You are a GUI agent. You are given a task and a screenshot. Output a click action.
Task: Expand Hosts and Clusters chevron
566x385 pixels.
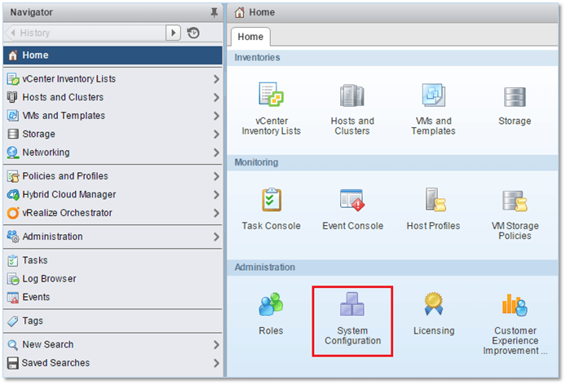[216, 98]
